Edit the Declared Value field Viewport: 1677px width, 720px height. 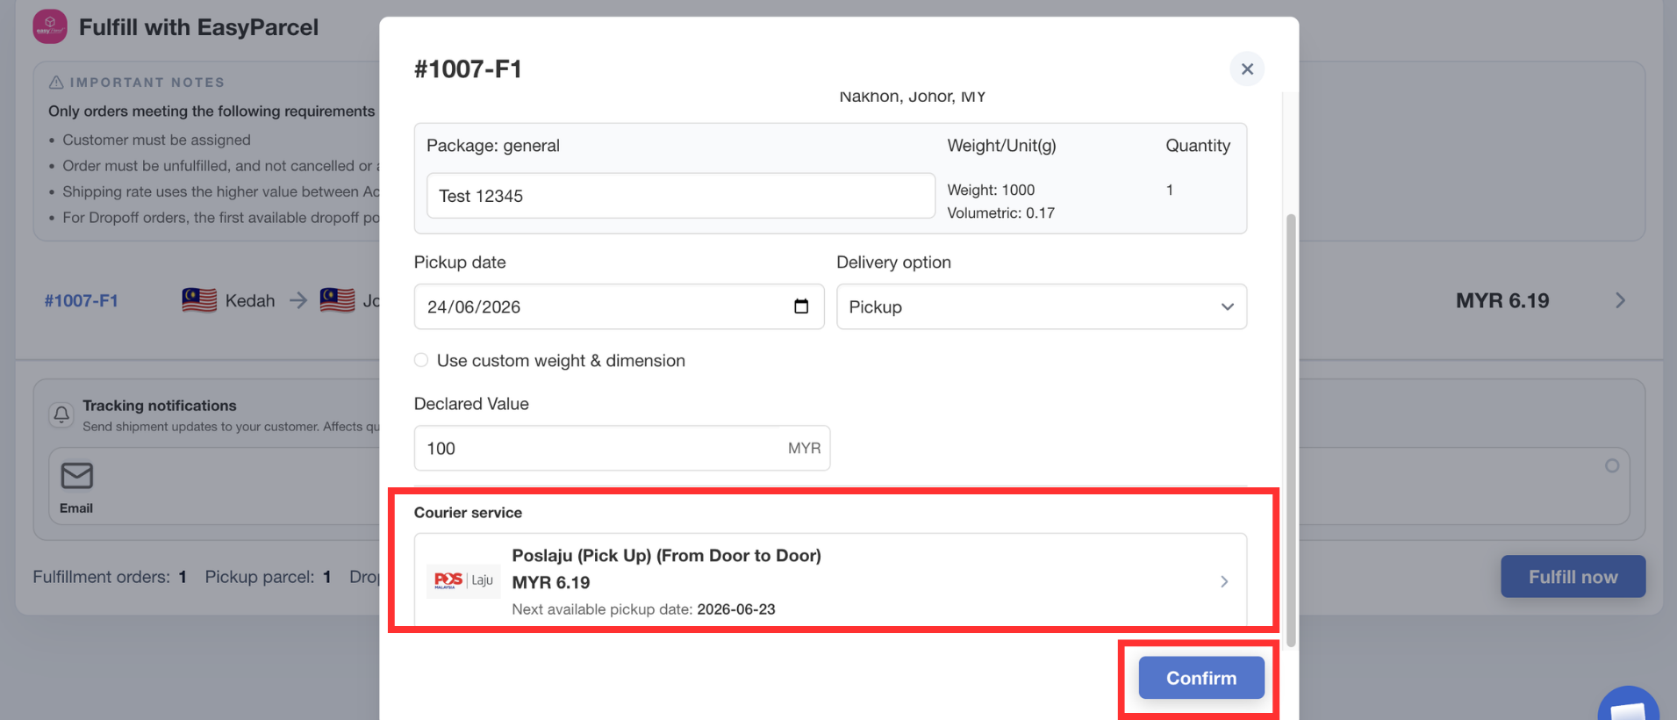(x=621, y=448)
